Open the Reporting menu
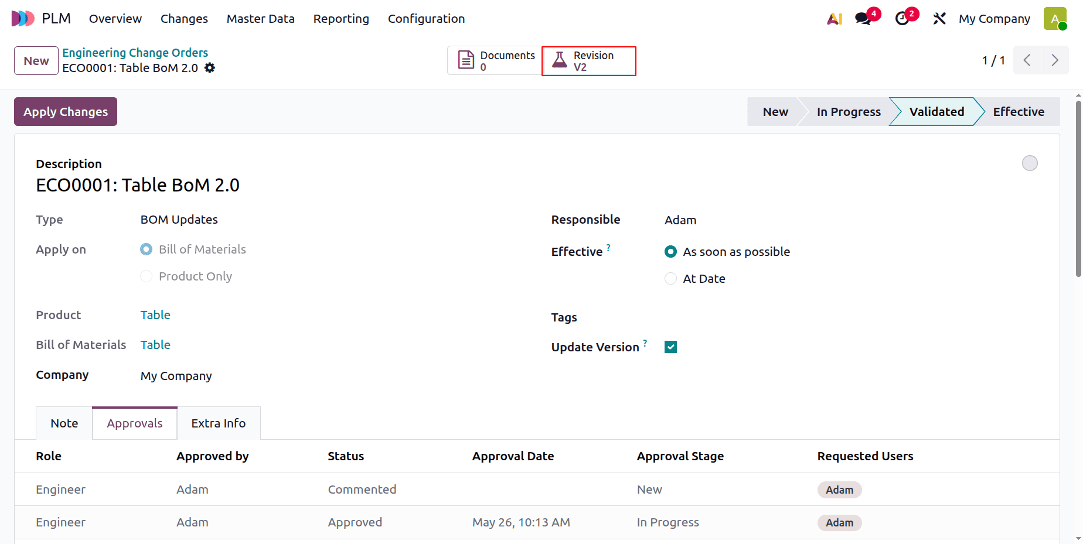The image size is (1083, 544). pyautogui.click(x=341, y=19)
